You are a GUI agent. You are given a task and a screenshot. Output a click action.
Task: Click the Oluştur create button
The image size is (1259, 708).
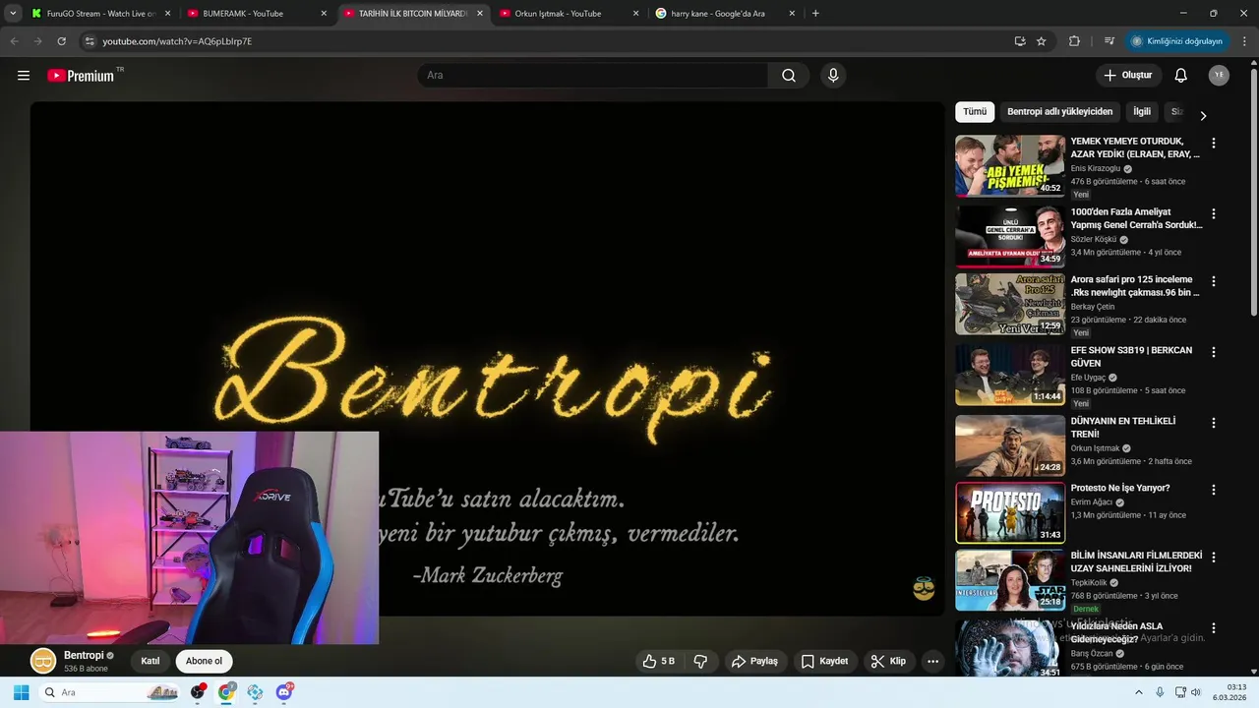(1128, 76)
